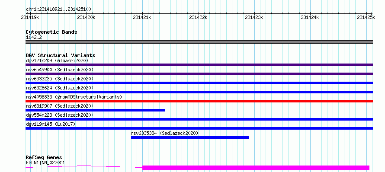Screen dimensions: 385x172
Task: Open the nsv6549900 (Sedlazeck2020) label
Action: click(x=60, y=70)
